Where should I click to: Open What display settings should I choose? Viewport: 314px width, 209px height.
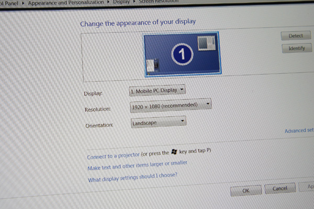132,177
